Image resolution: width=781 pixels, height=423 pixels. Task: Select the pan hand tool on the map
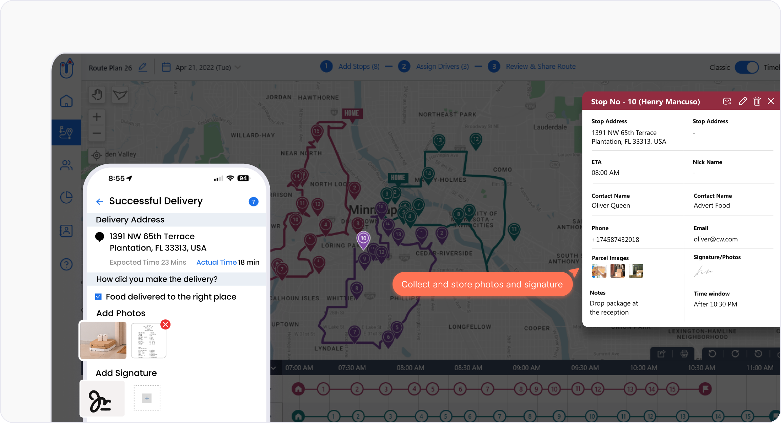(x=97, y=95)
